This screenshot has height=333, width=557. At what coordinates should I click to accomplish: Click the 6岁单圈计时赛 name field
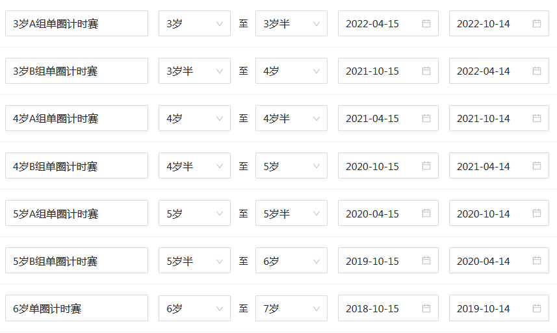[x=77, y=308]
